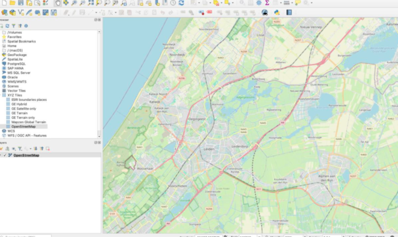The image size is (398, 237).
Task: Expand the OpenStreetMap layer entry
Action: click(1, 155)
